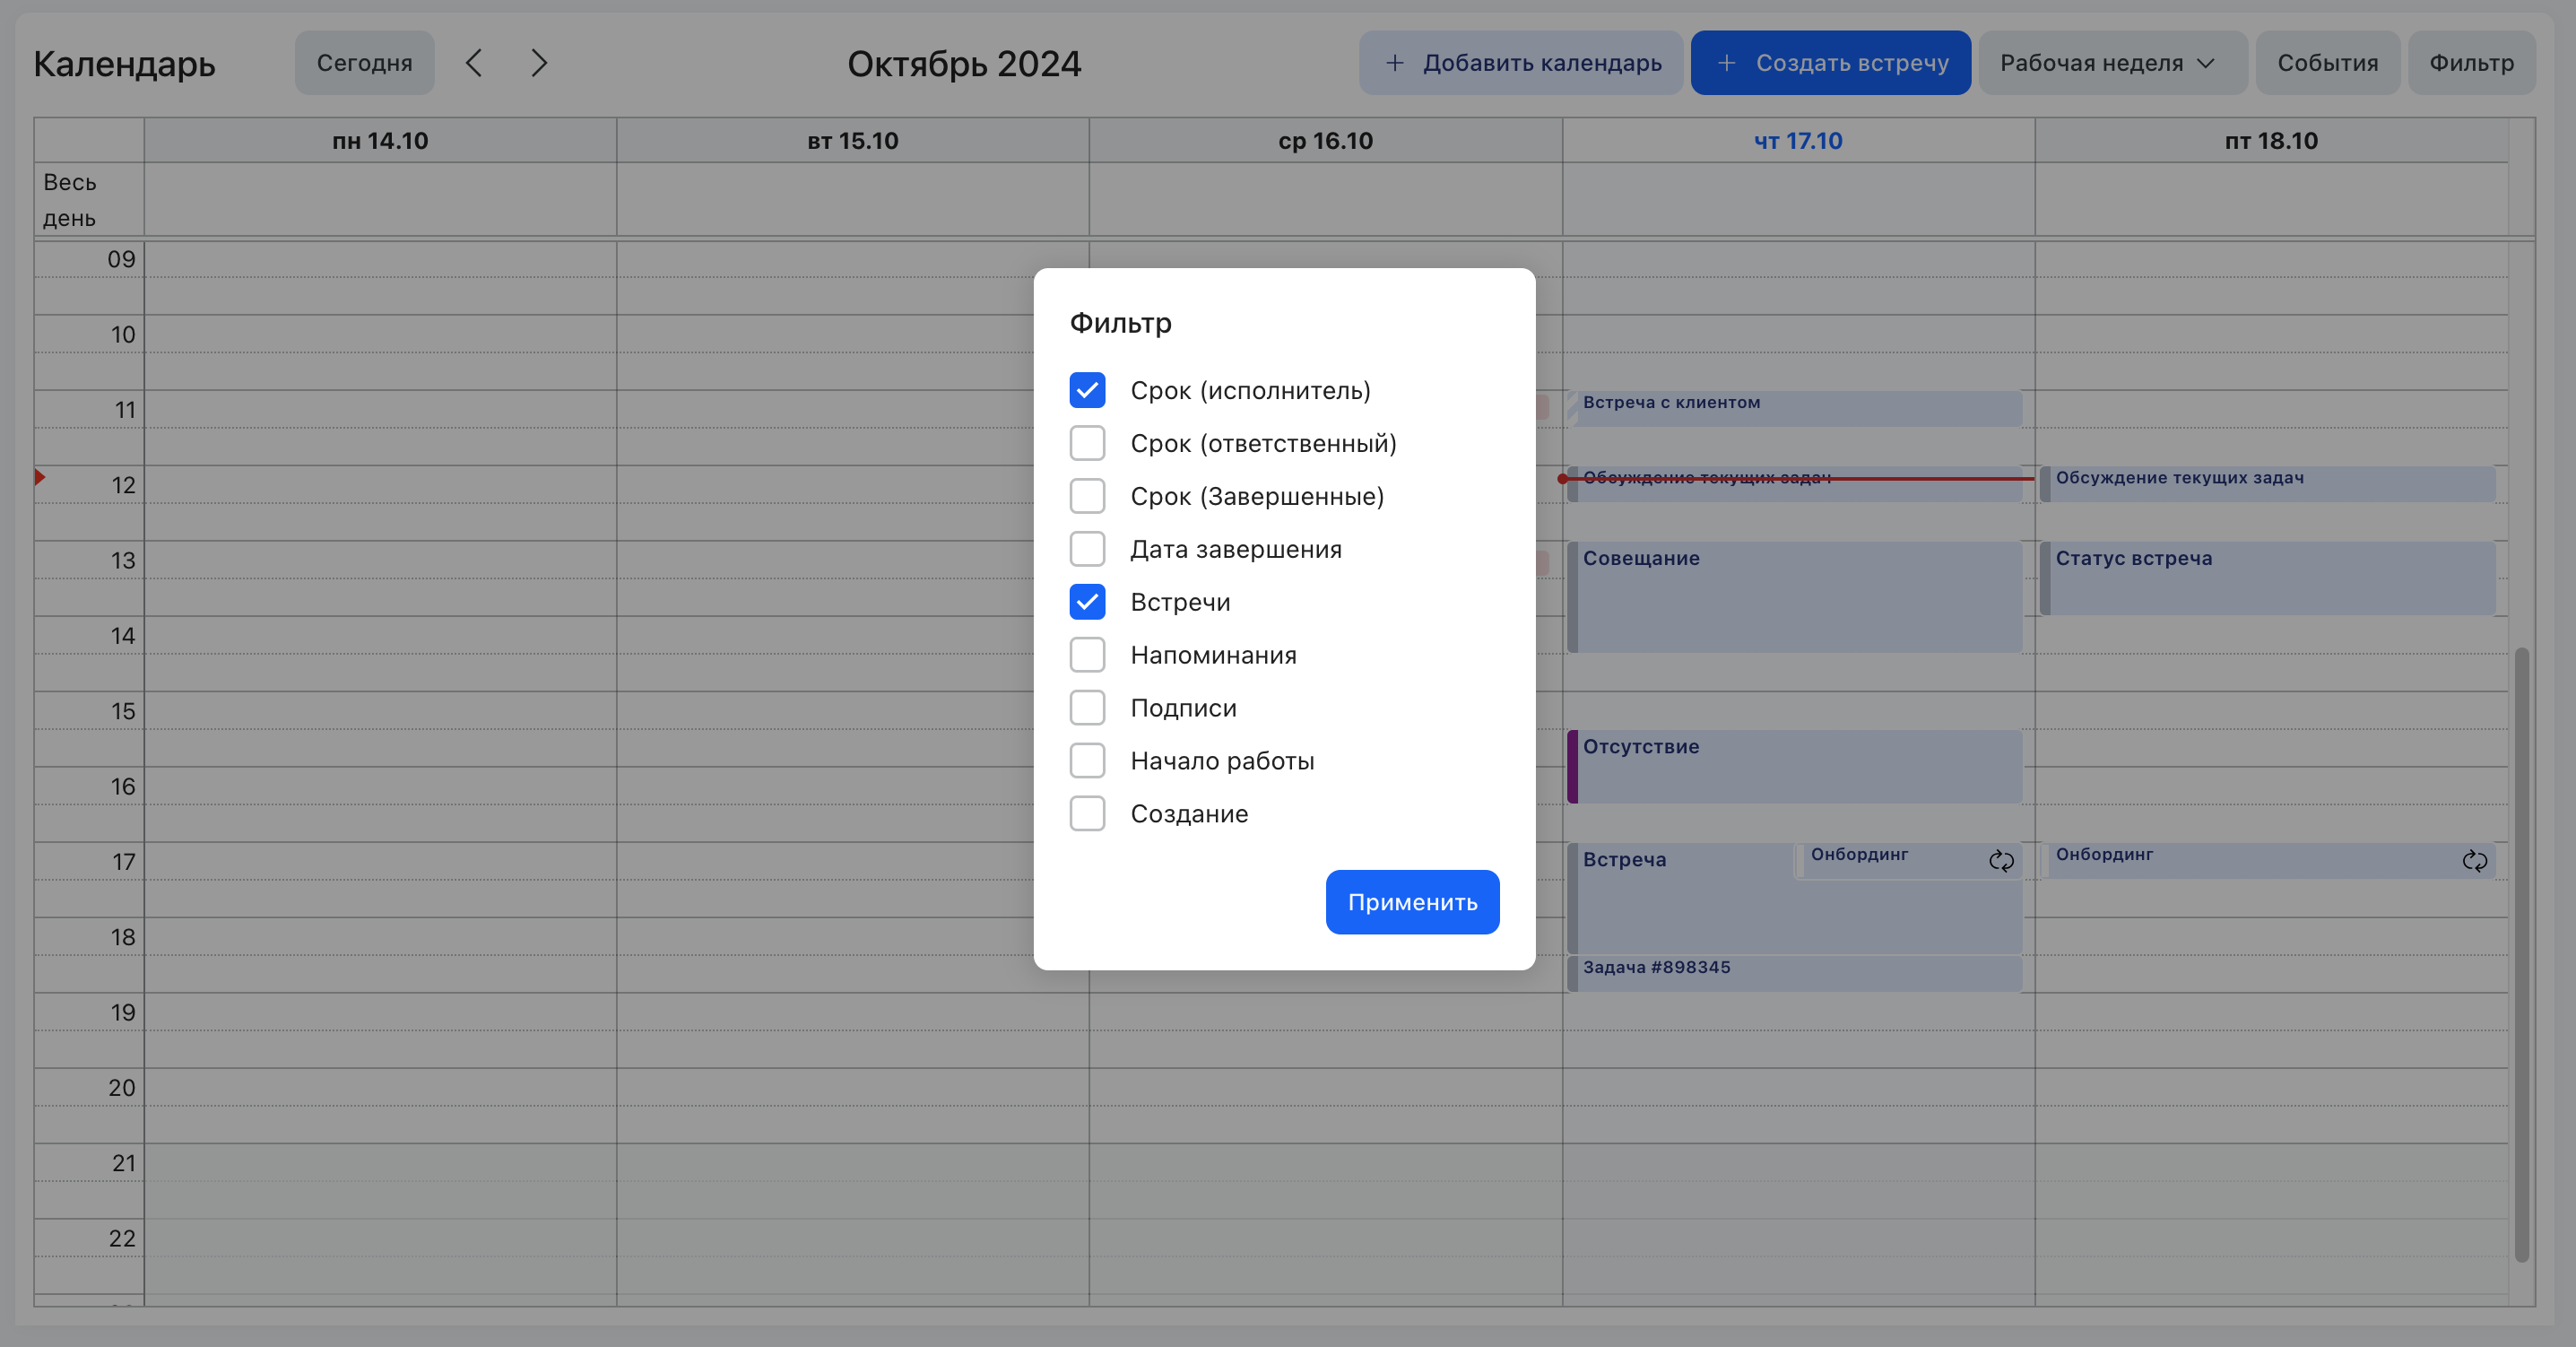Open Совещание event
The height and width of the screenshot is (1347, 2576).
1794,597
